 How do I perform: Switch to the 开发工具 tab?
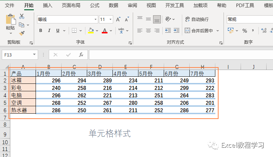175,5
